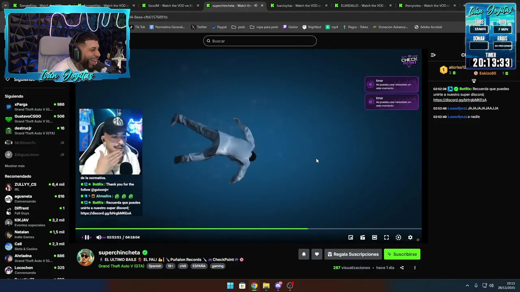Pause the VOD playback
The width and height of the screenshot is (520, 292).
pos(87,237)
